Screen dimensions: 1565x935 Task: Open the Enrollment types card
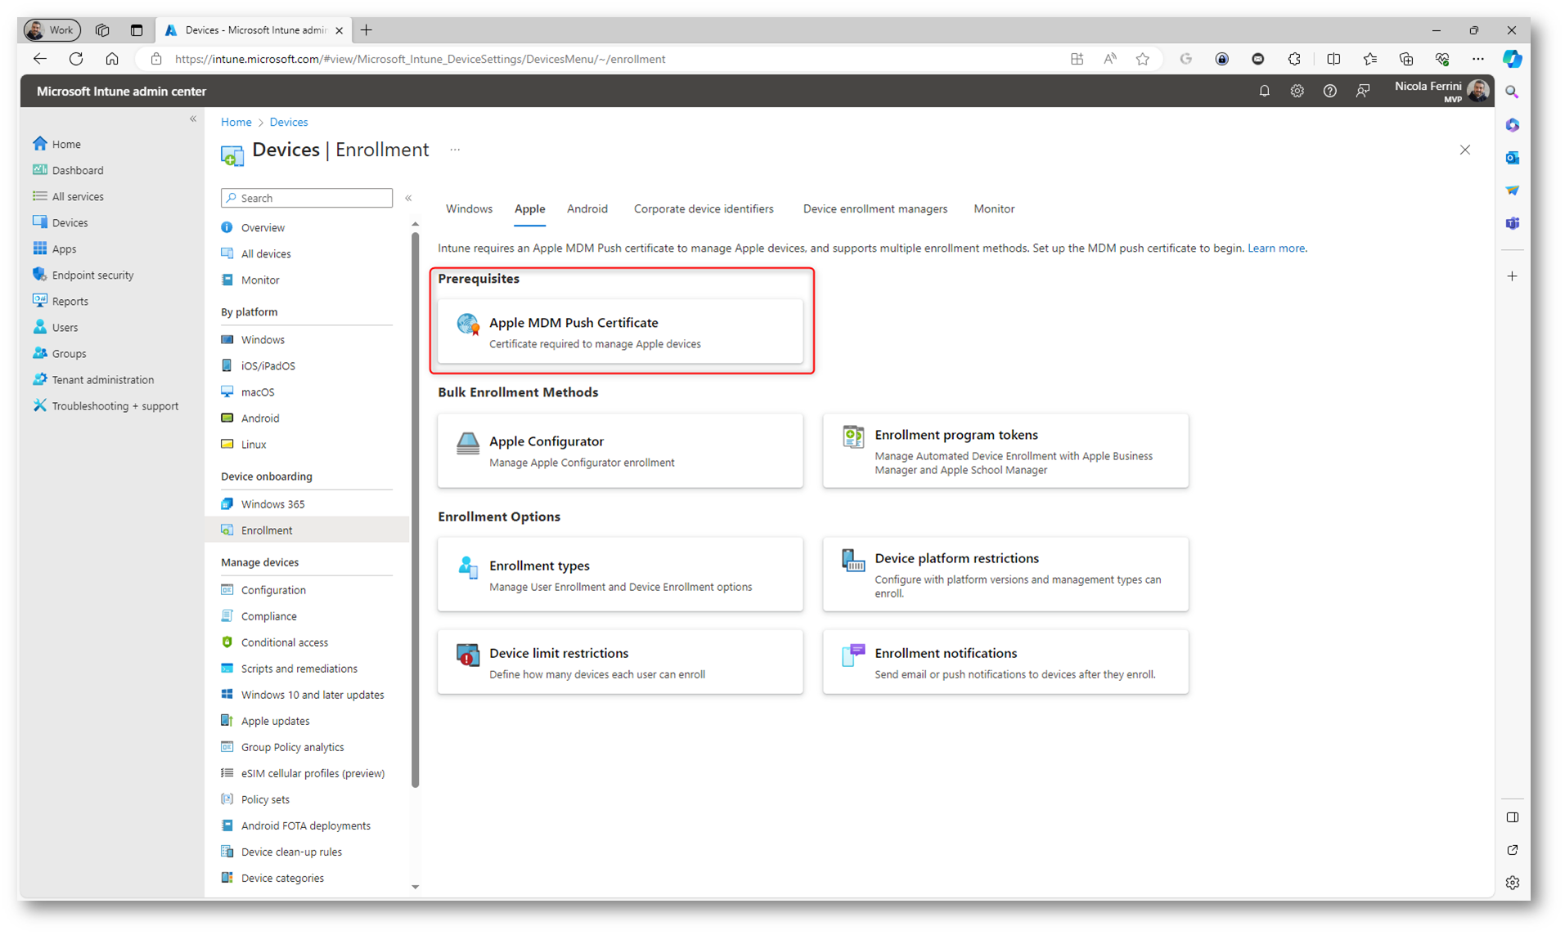620,575
